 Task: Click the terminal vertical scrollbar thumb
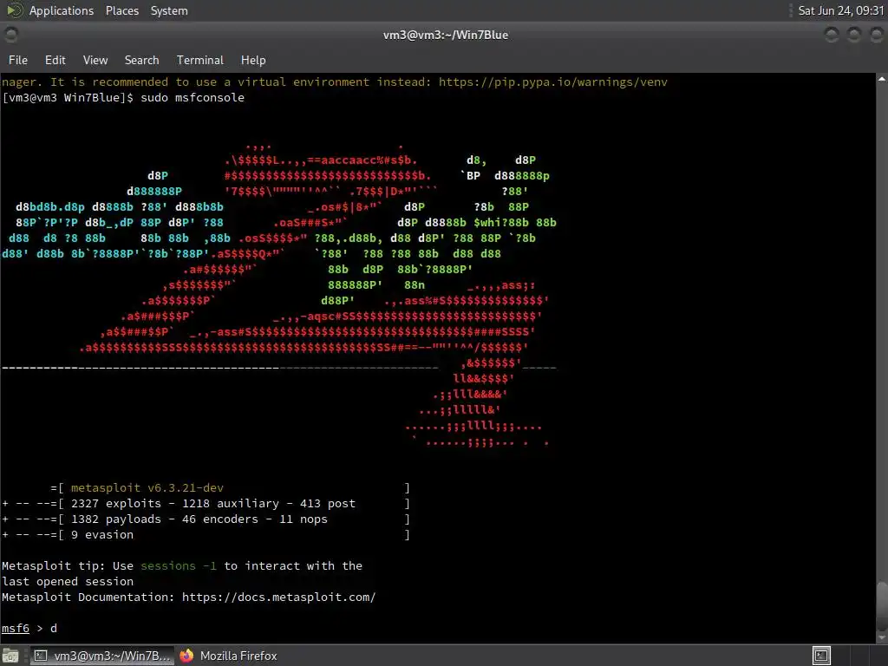click(x=882, y=604)
